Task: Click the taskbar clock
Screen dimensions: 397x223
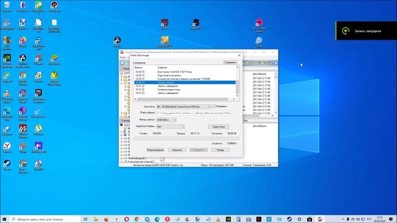Action: coord(380,219)
